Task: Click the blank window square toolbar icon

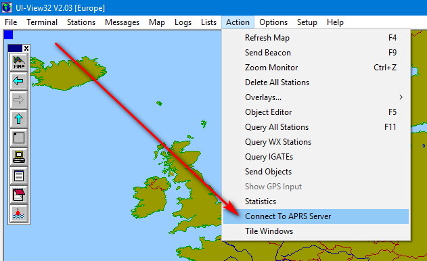Action: click(19, 138)
